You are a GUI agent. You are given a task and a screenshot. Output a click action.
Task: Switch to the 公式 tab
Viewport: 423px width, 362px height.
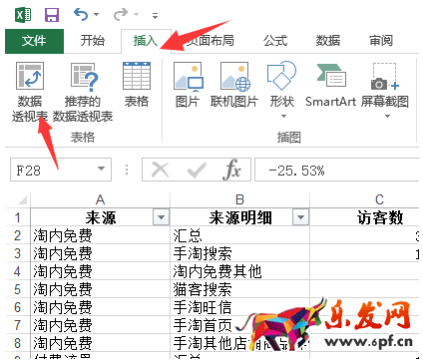click(275, 41)
